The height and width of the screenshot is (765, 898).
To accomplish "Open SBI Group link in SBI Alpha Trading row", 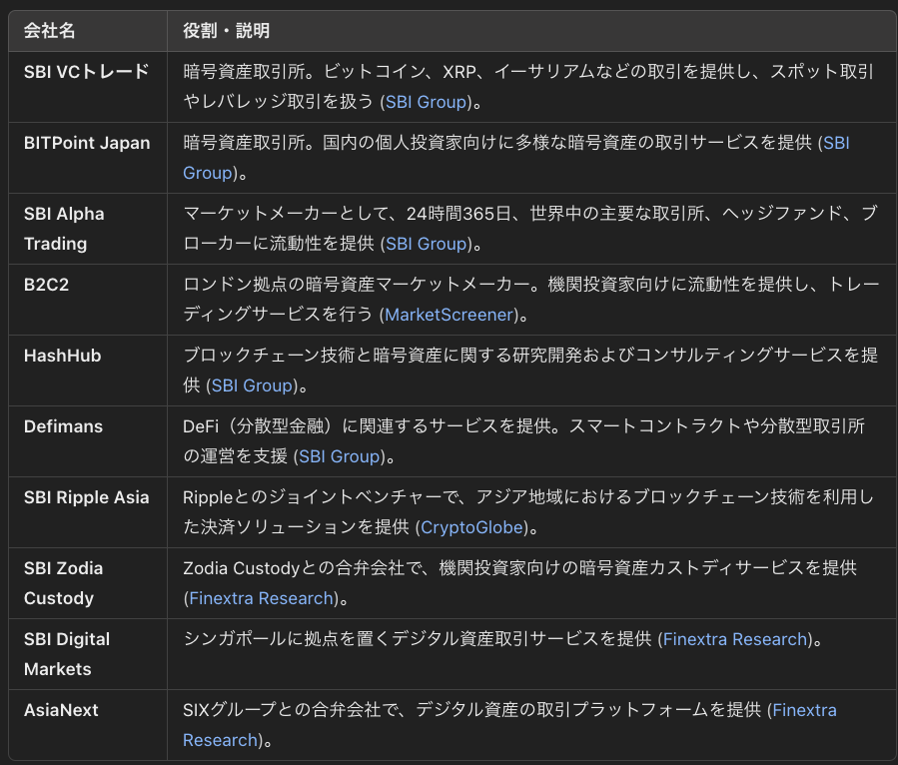I will point(427,244).
